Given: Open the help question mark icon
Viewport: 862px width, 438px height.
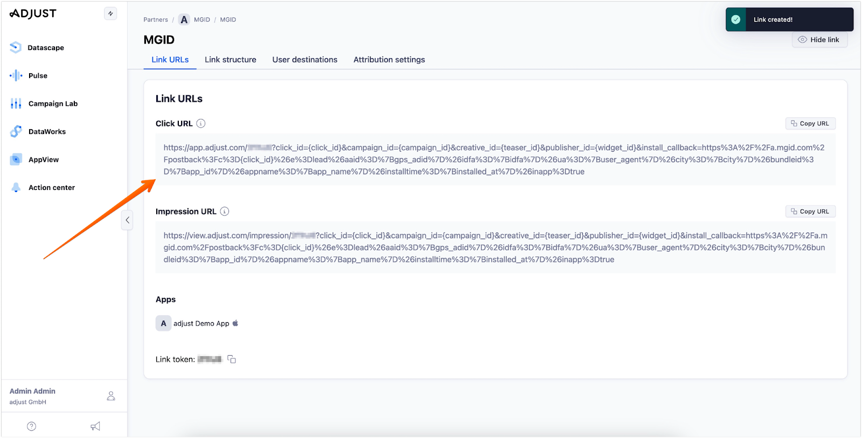Looking at the screenshot, I should [32, 426].
